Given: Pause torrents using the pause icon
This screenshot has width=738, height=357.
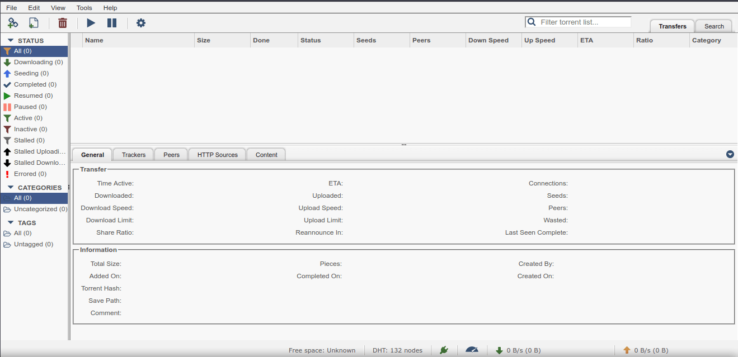Looking at the screenshot, I should tap(111, 23).
